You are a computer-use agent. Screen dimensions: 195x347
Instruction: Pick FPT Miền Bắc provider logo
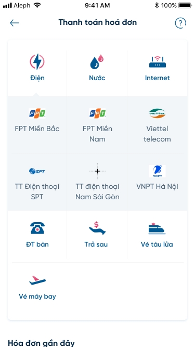[37, 113]
